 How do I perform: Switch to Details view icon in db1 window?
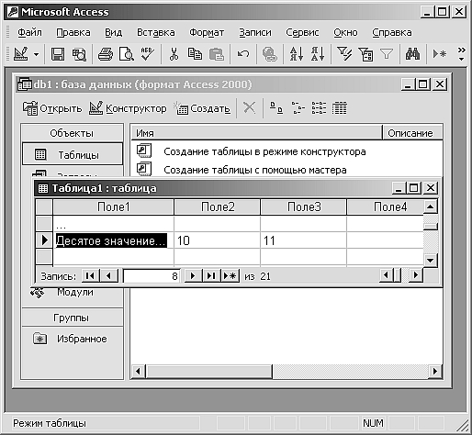(x=339, y=108)
